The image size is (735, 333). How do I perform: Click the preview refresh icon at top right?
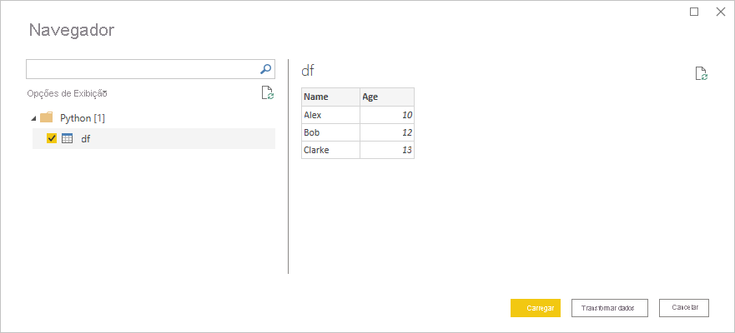pyautogui.click(x=702, y=74)
